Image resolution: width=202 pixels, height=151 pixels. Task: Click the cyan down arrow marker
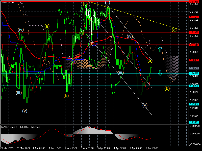click(x=160, y=73)
